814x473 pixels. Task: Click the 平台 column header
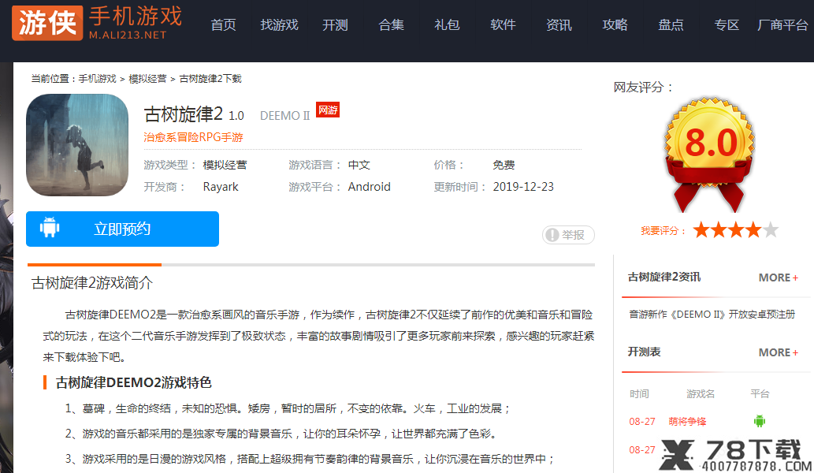coord(760,394)
